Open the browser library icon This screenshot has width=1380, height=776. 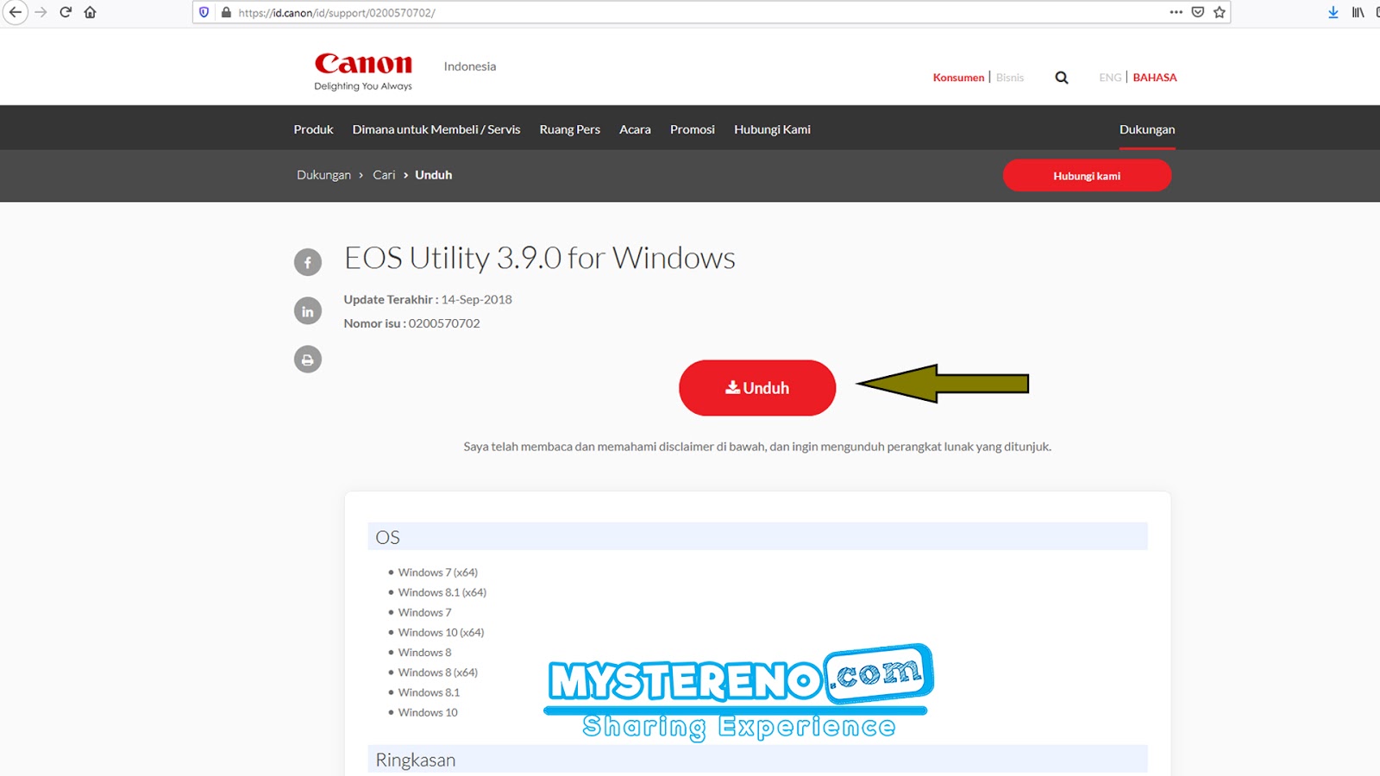coord(1358,12)
